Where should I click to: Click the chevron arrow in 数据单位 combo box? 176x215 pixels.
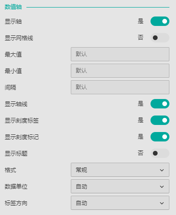162,187
